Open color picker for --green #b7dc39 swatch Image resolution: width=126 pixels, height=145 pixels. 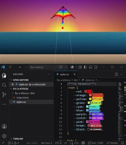pos(89,103)
